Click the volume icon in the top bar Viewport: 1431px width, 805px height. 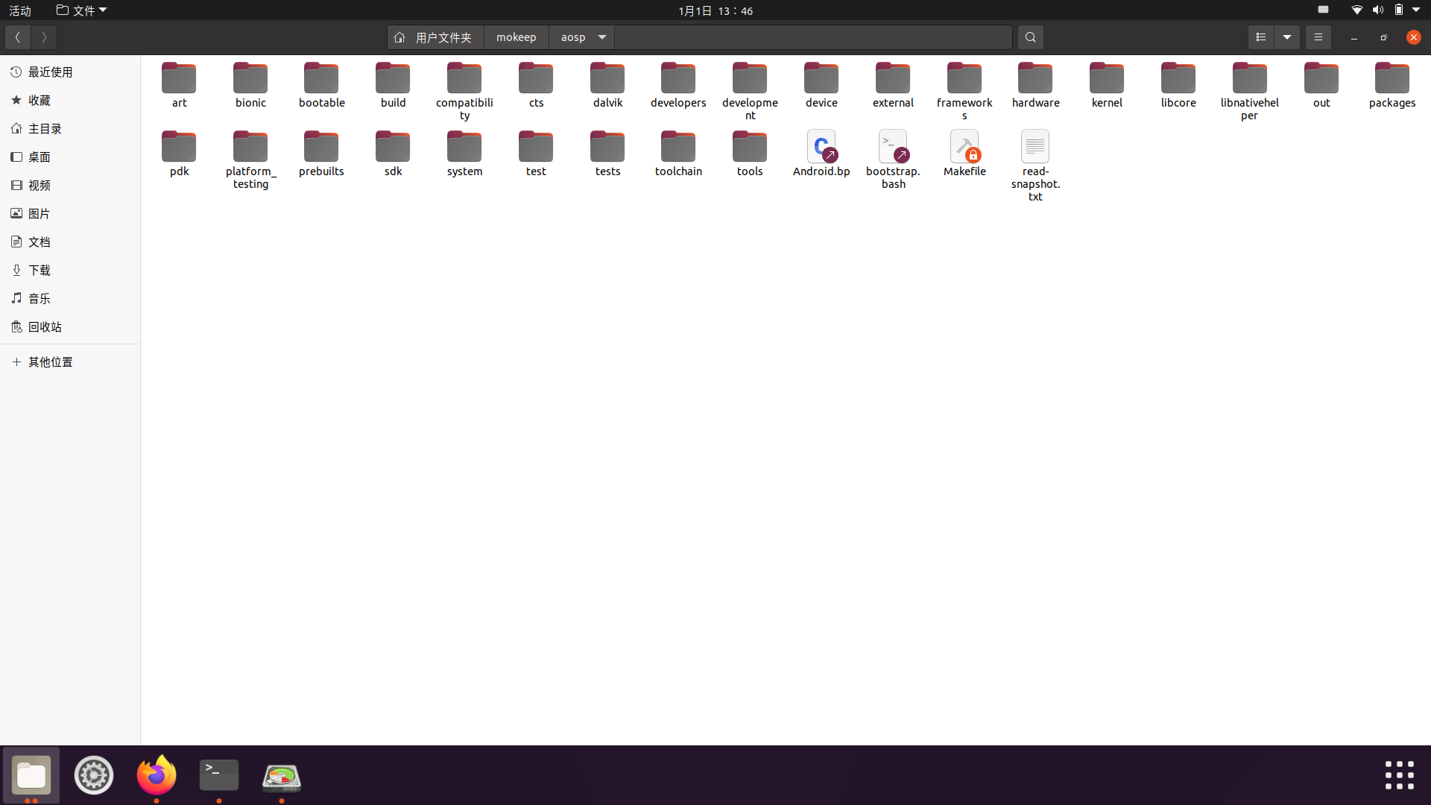tap(1377, 10)
